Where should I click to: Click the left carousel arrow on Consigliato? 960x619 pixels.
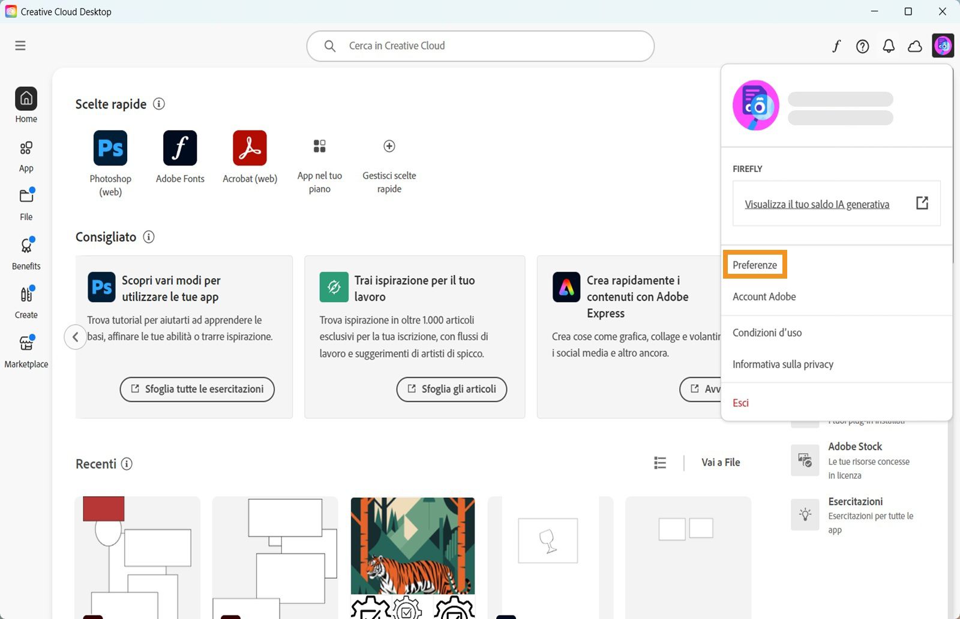pyautogui.click(x=76, y=337)
